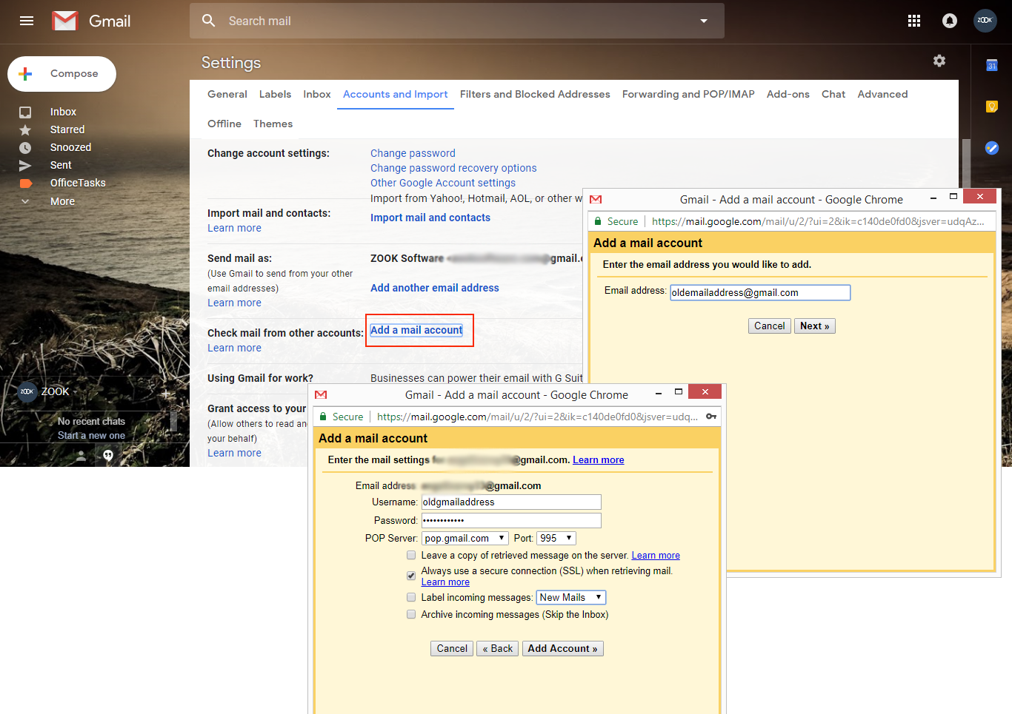Click the key icon in front popup address bar
1012x714 pixels.
pyautogui.click(x=711, y=417)
